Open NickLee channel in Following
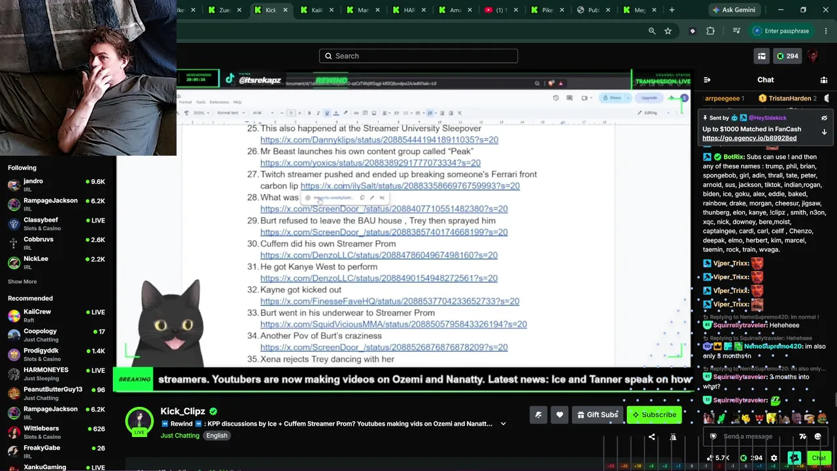Viewport: 837px width, 471px height. point(56,262)
